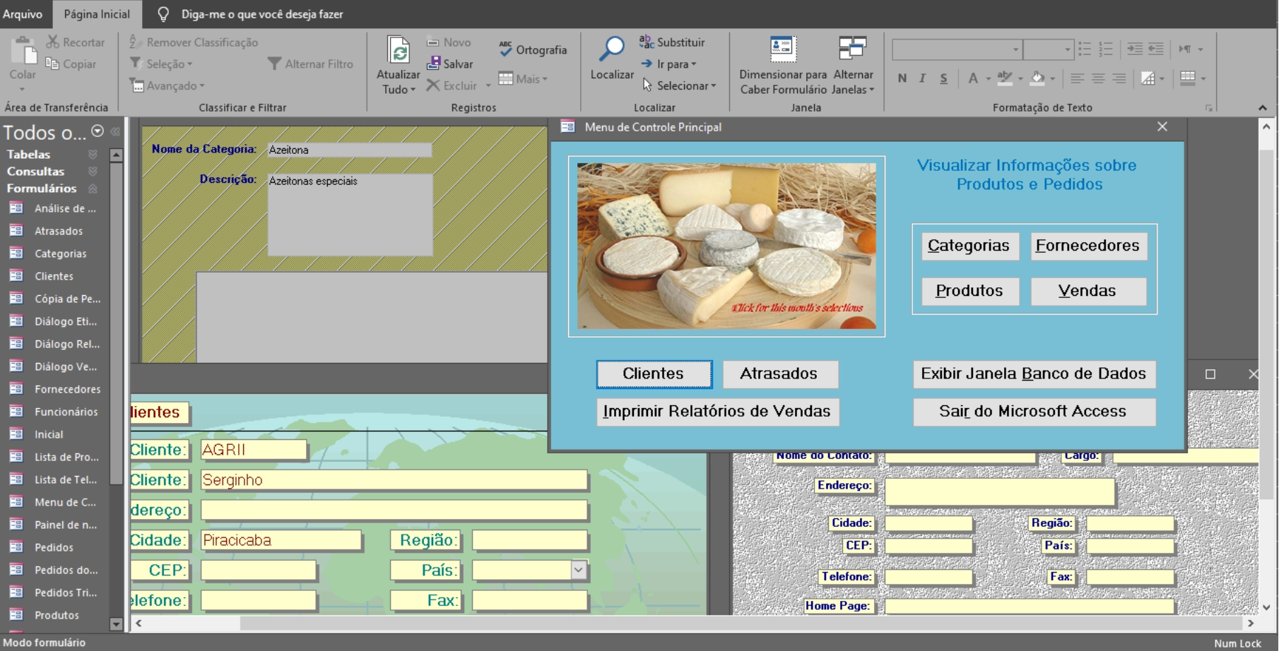Open the font name combo box
Viewport: 1279px width, 651px height.
click(x=957, y=49)
